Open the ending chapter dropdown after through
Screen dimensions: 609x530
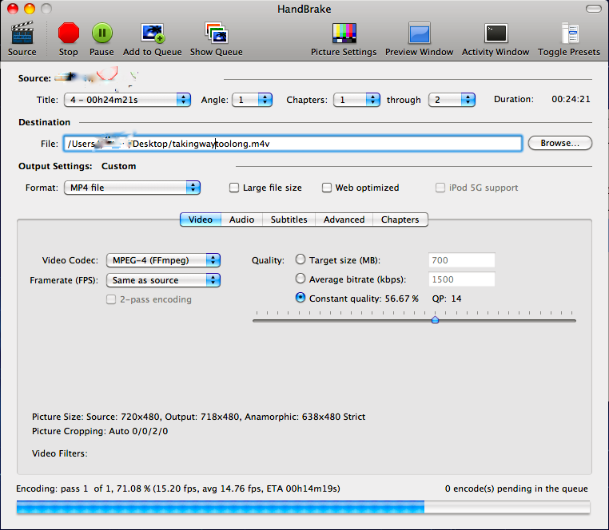tap(452, 100)
